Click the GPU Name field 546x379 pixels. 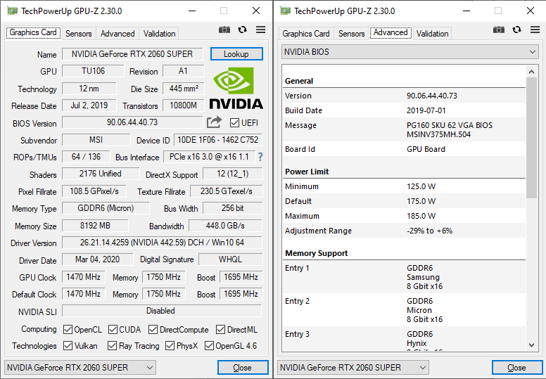pos(132,54)
